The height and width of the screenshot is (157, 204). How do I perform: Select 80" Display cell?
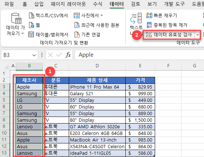[x=97, y=120]
